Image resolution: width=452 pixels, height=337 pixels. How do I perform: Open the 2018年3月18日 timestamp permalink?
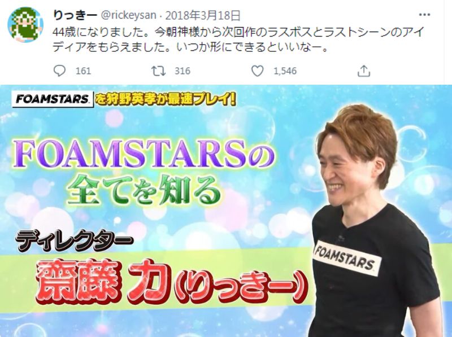pyautogui.click(x=203, y=15)
